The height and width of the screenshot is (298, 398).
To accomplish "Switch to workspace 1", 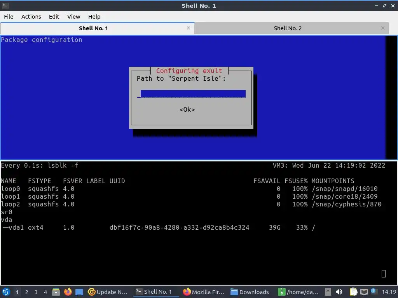I will (17, 292).
